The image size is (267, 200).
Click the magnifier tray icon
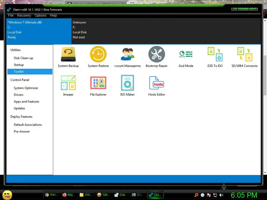pos(196,195)
